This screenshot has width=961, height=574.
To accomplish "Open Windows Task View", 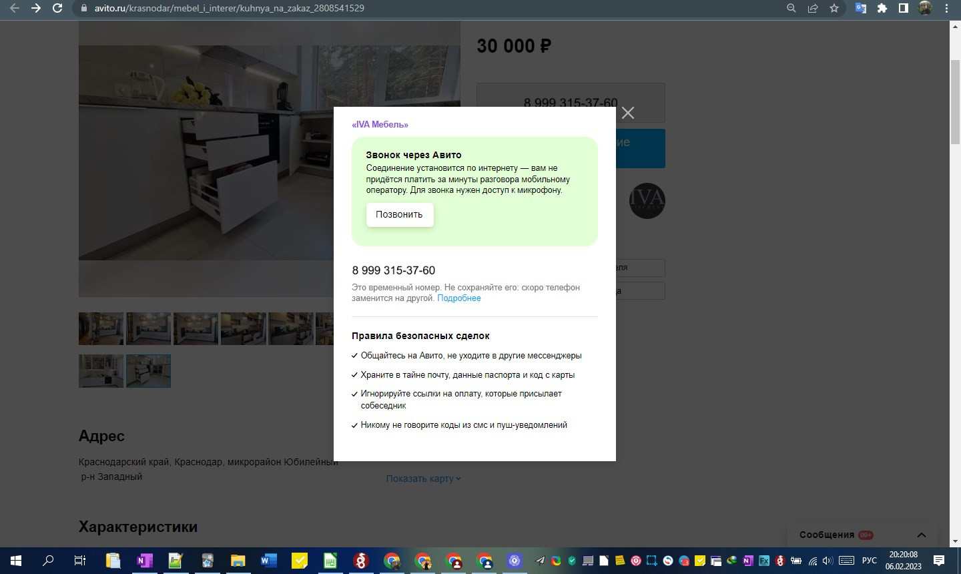I will click(80, 561).
